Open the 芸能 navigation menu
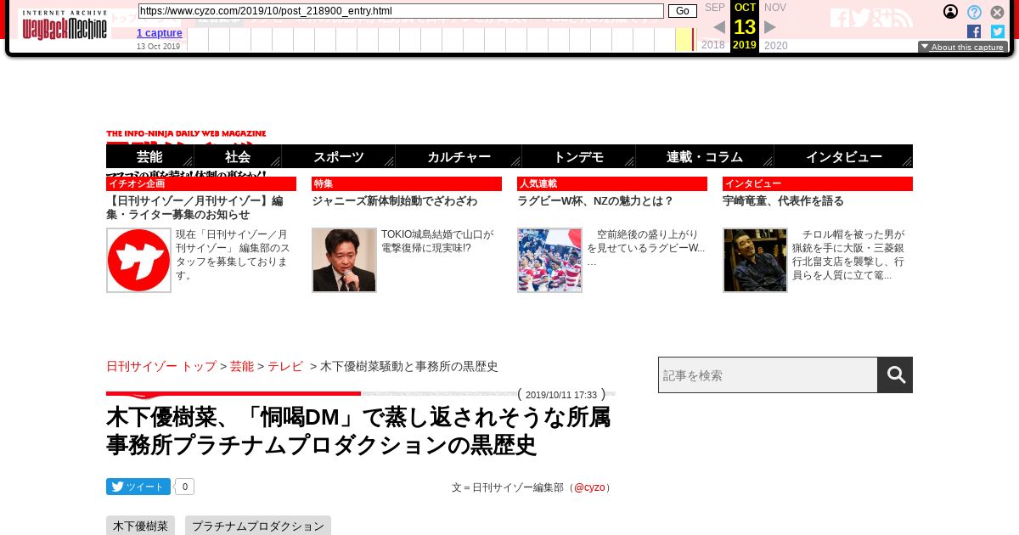Viewport: 1019px width, 535px height. pyautogui.click(x=150, y=156)
